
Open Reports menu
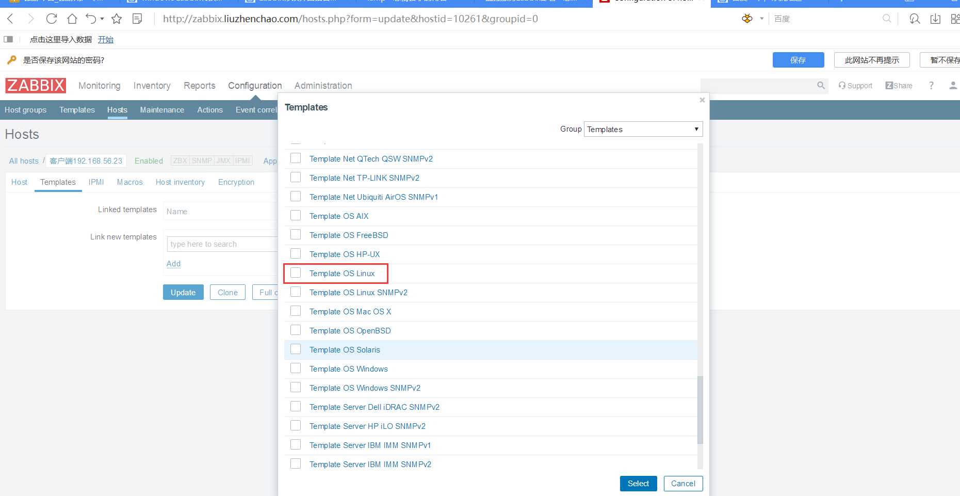200,86
